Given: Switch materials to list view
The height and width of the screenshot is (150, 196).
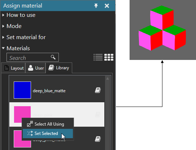Looking at the screenshot, I should pos(98,57).
